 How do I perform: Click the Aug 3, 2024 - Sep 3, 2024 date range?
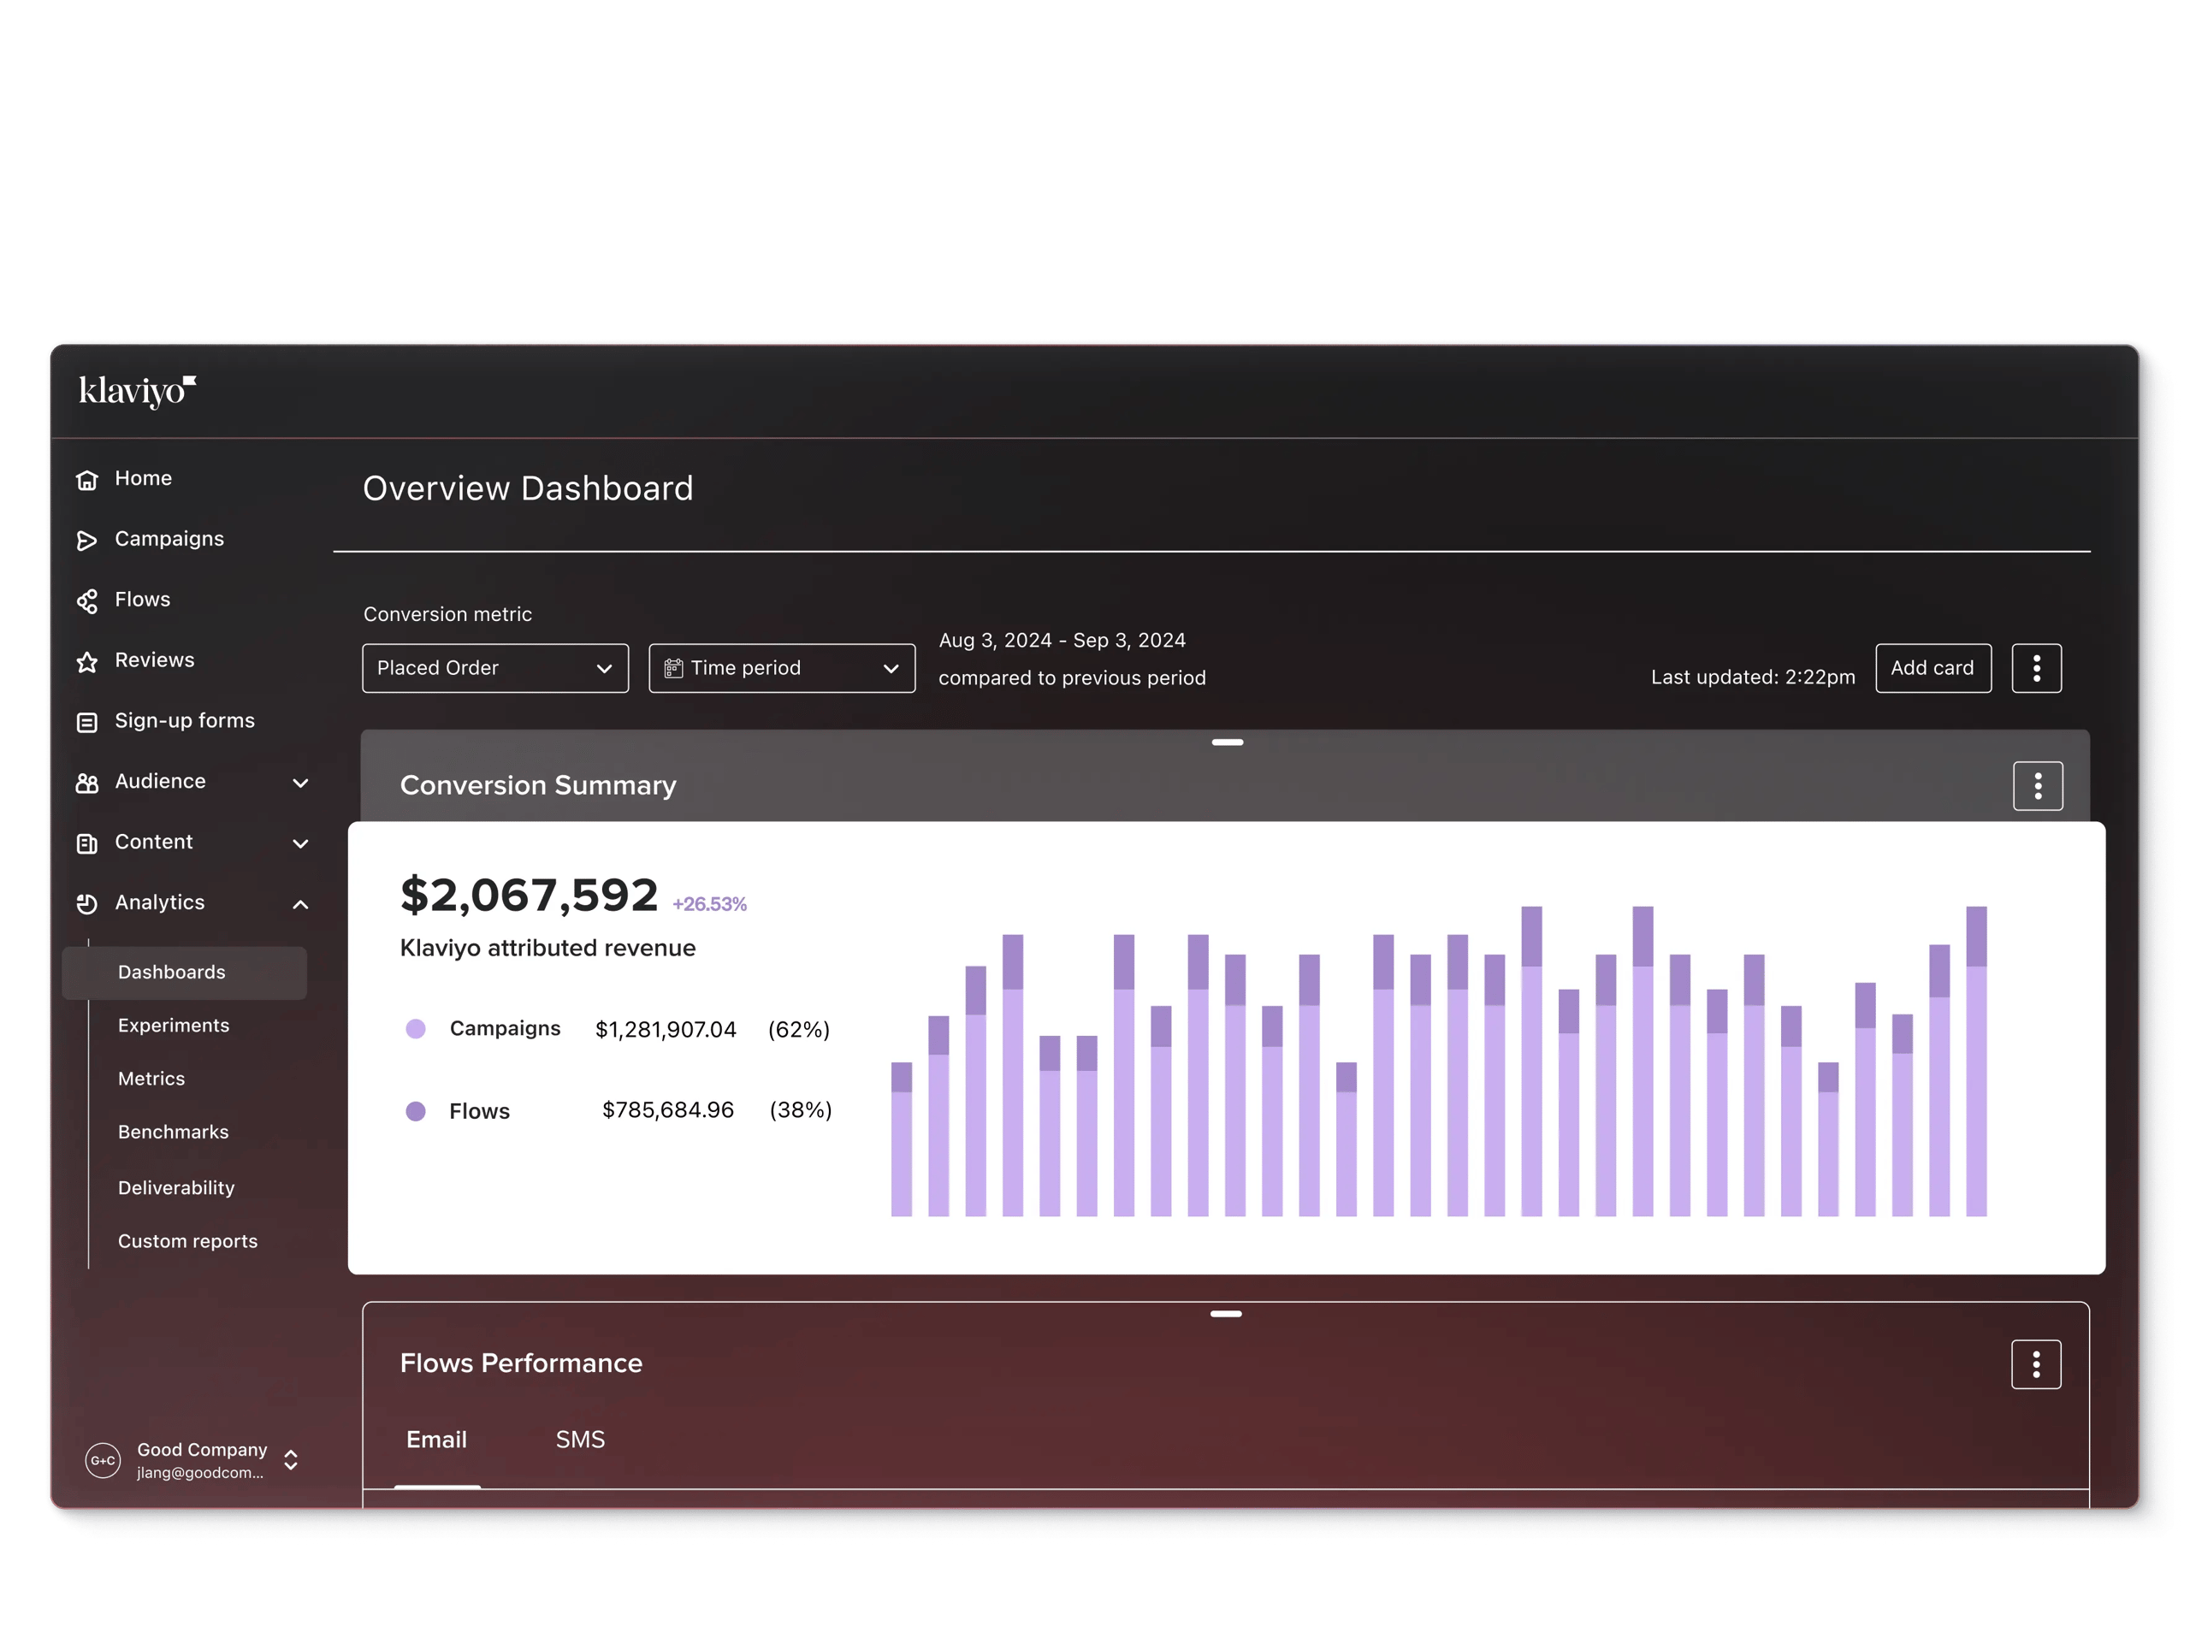pos(1062,641)
